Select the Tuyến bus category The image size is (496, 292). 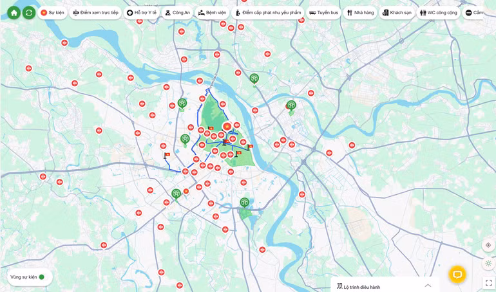[x=323, y=13]
